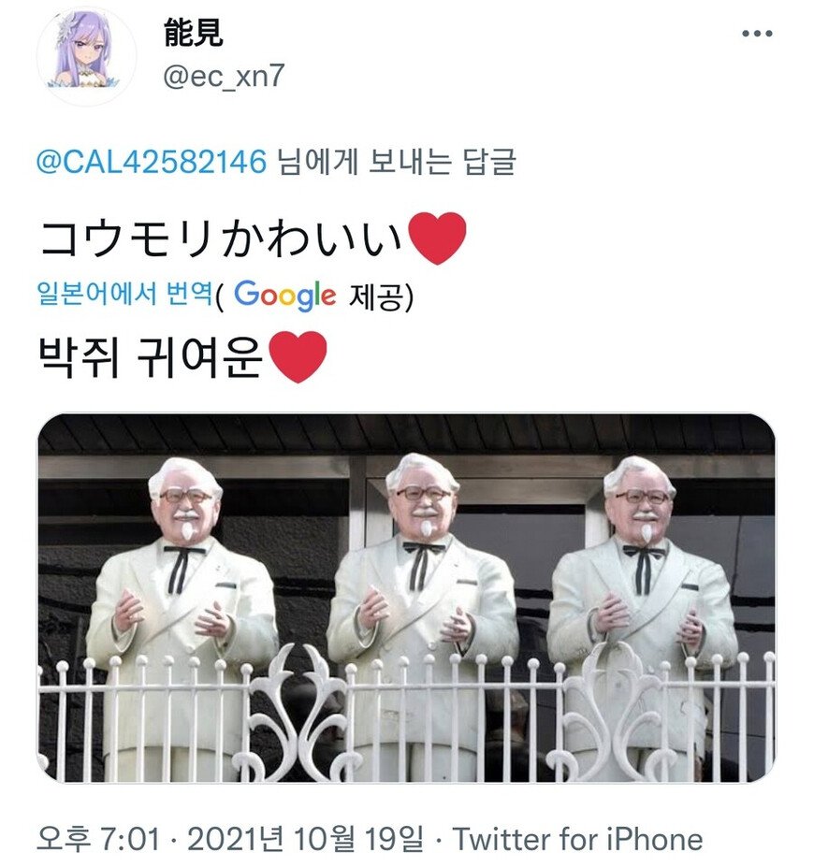The width and height of the screenshot is (814, 867).
Task: Click the Japanese tweet text コウモリかわいい
Action: pos(220,238)
